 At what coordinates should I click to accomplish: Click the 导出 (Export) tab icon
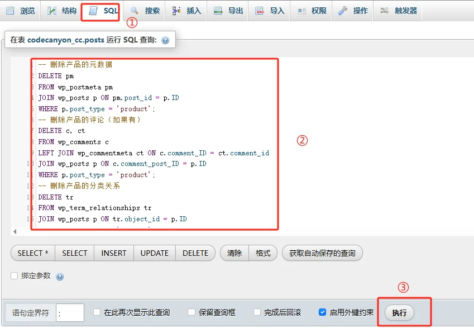217,11
